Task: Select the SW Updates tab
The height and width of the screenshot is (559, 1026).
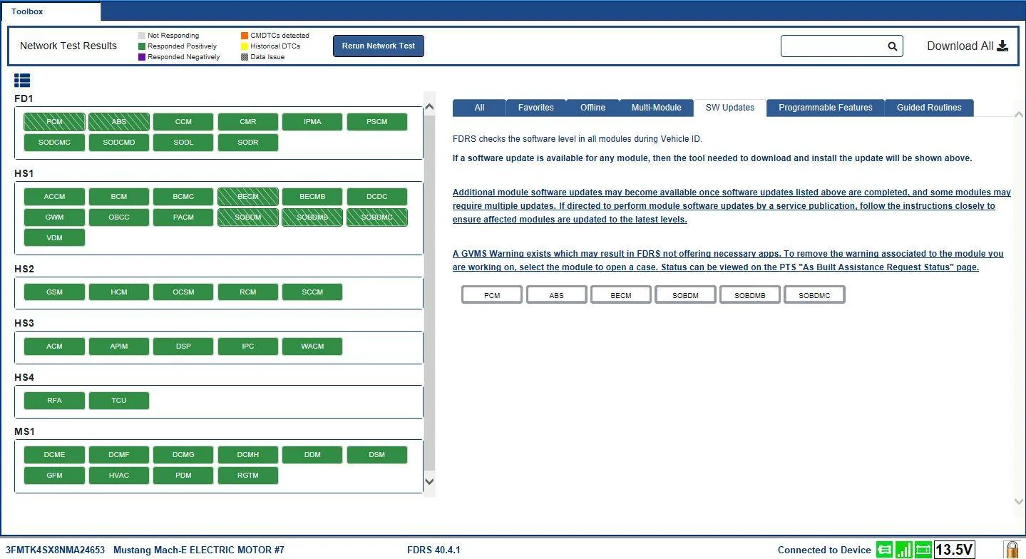Action: (730, 108)
